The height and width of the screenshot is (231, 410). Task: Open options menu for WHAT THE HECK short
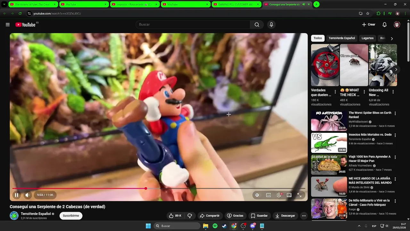click(364, 92)
